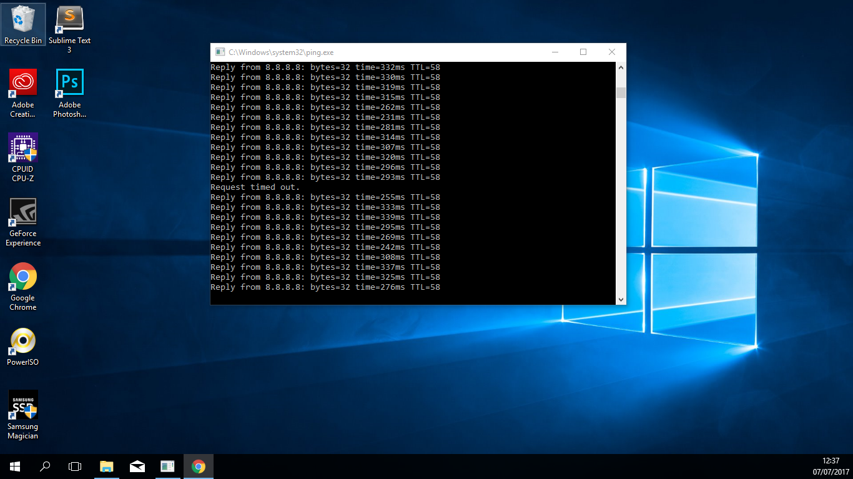Click the reply line with time=255ms
Image resolution: width=853 pixels, height=479 pixels.
[325, 197]
